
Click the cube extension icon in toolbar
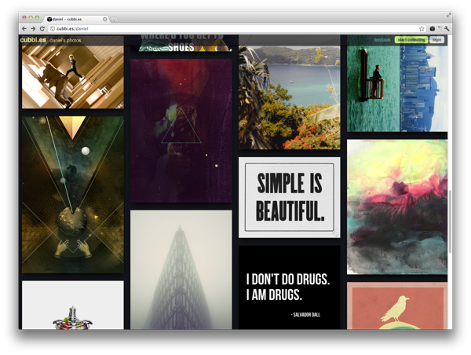coord(433,28)
